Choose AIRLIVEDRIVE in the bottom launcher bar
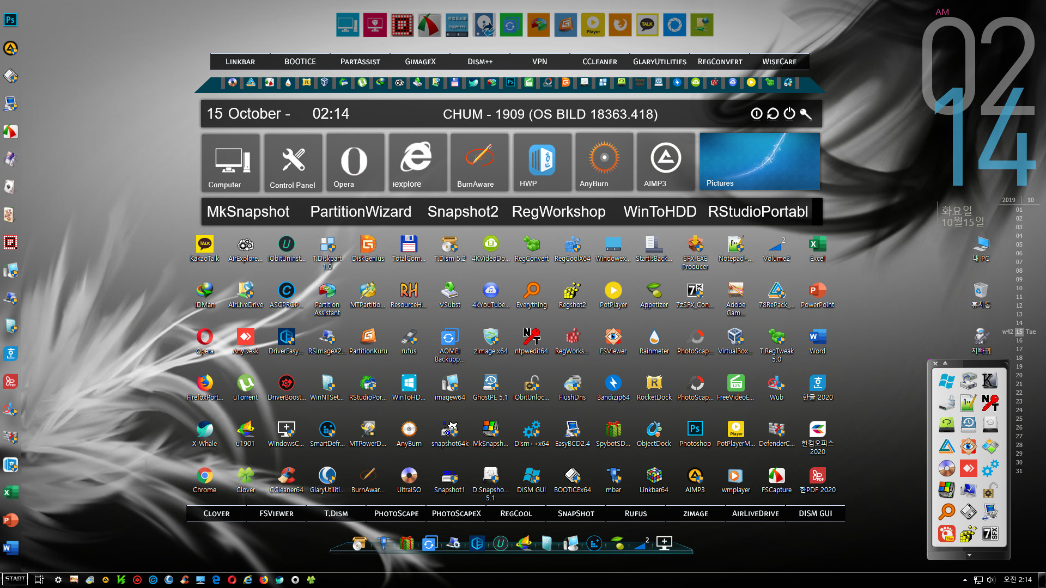This screenshot has height=588, width=1046. point(756,513)
